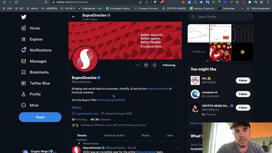The height and width of the screenshot is (153, 272).
Task: Focus the Search Twitter field
Action: [221, 17]
